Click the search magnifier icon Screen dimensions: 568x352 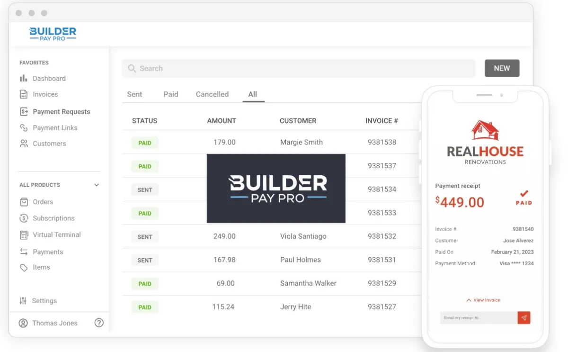click(x=132, y=69)
